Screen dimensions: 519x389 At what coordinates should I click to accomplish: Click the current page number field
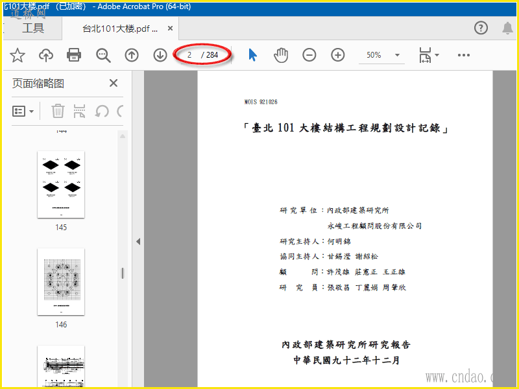(x=190, y=55)
